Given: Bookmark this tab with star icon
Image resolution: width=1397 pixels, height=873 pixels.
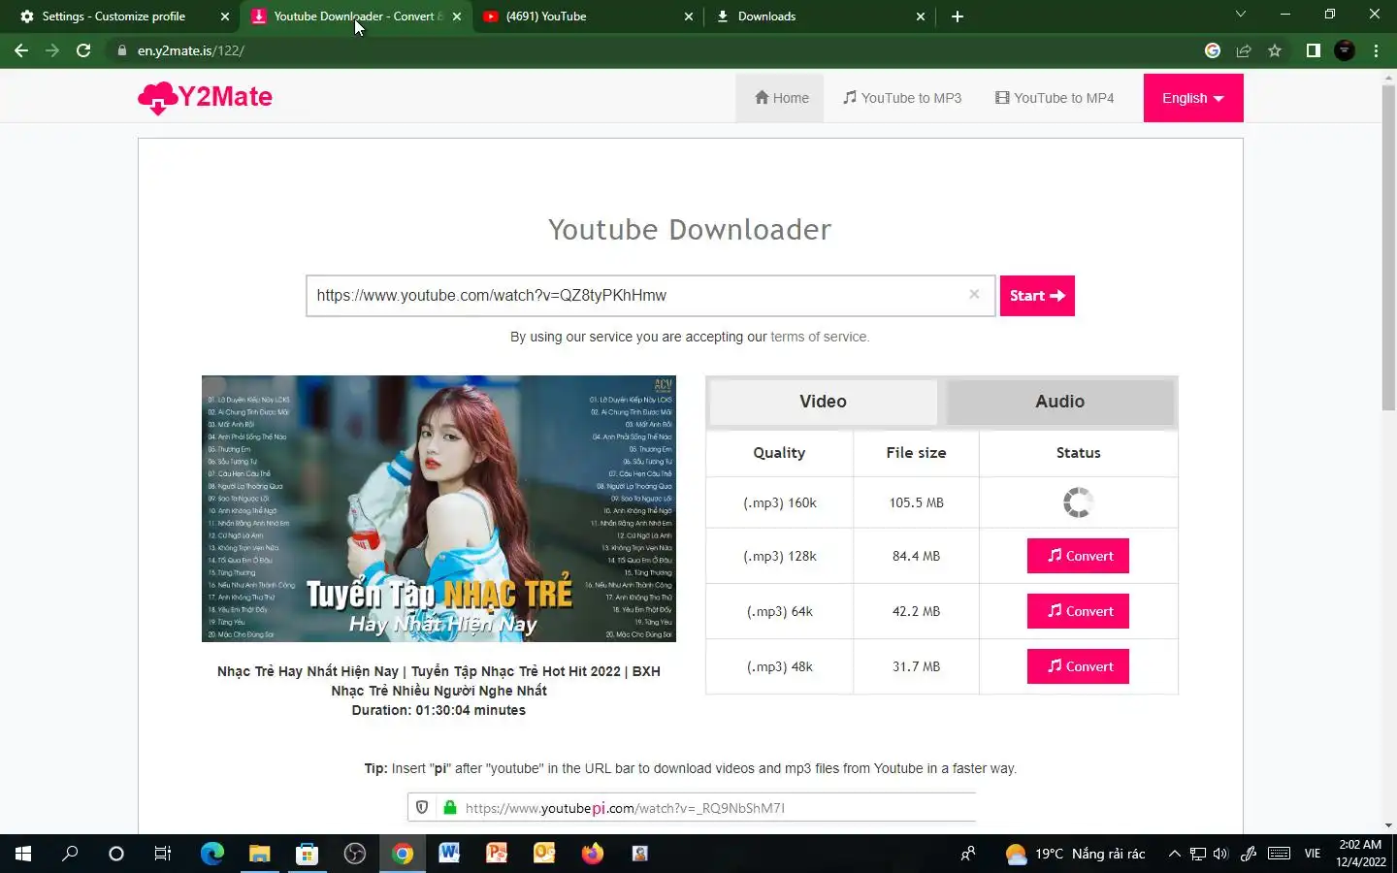Looking at the screenshot, I should pyautogui.click(x=1275, y=50).
